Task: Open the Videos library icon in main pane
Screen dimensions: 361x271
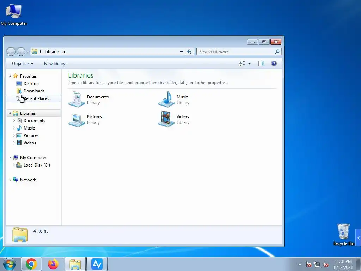Action: [166, 119]
